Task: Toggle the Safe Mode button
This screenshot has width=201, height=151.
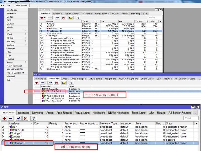Action: [21, 5]
